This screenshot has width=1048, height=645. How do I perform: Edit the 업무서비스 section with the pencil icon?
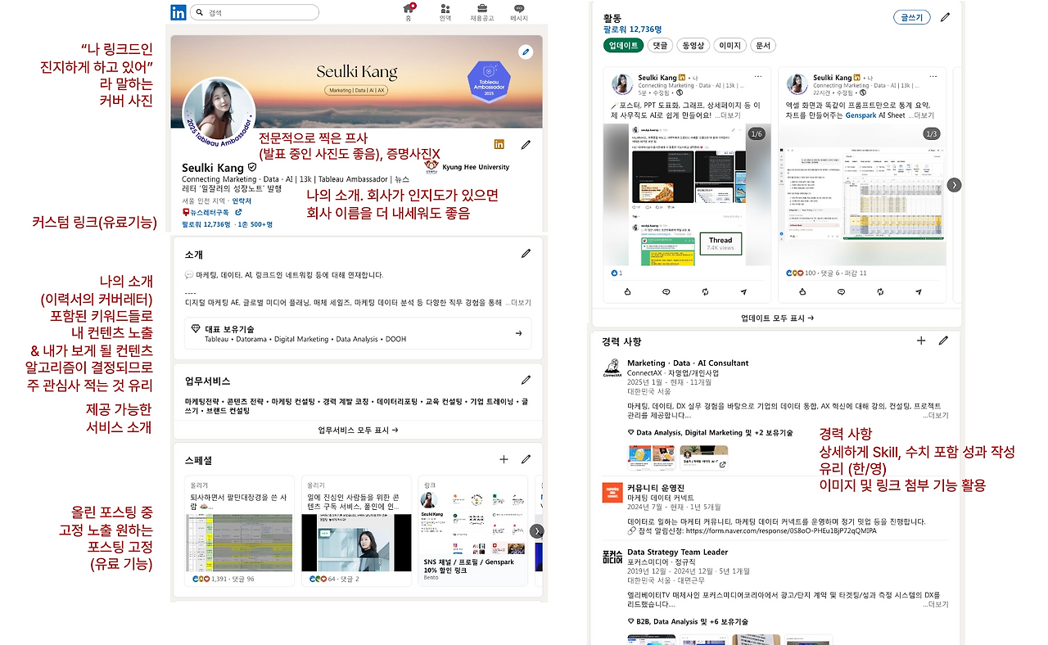click(526, 380)
